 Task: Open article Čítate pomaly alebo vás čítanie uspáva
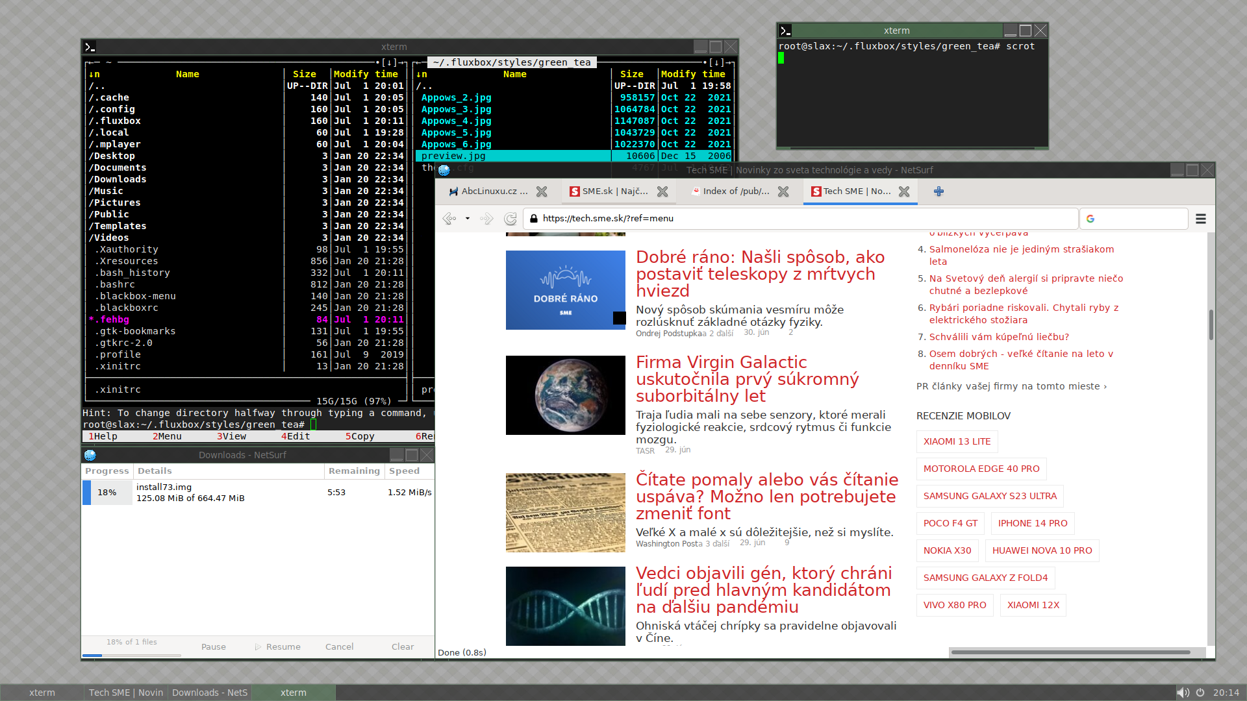click(767, 497)
